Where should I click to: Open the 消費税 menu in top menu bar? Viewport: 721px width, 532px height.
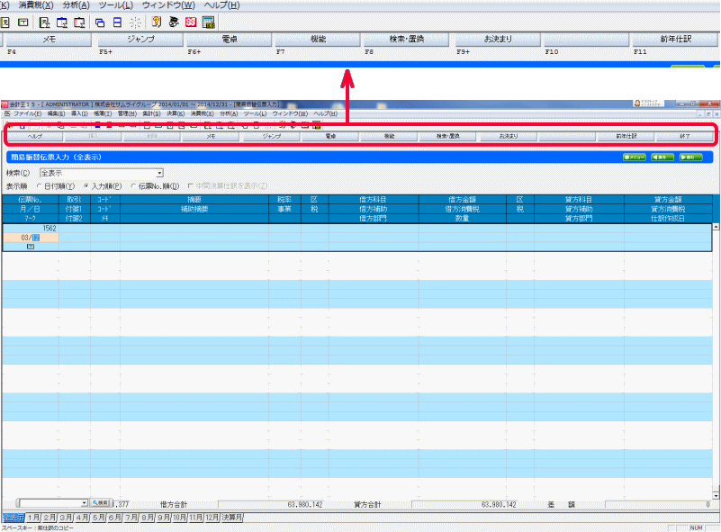(x=36, y=5)
